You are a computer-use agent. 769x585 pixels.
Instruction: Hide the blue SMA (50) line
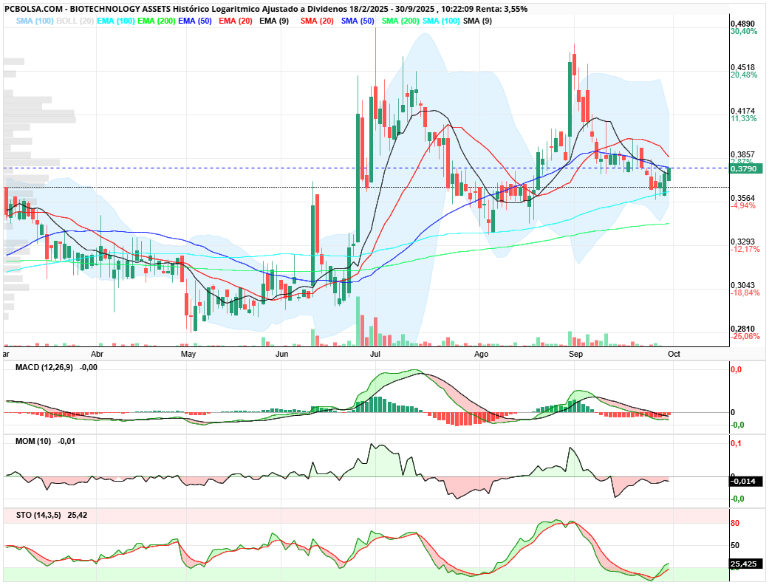(358, 21)
